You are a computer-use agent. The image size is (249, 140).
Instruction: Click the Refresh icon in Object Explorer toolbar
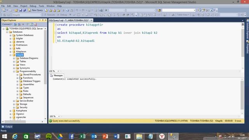pos(31,24)
